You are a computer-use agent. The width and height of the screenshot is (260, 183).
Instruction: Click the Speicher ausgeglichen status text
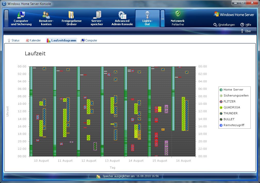(x=131, y=176)
